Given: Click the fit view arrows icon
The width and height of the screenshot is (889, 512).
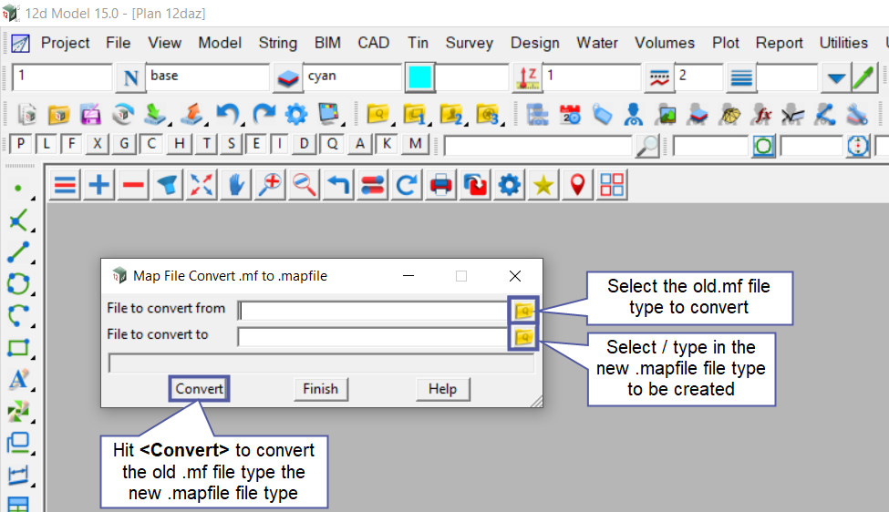Looking at the screenshot, I should [x=202, y=186].
